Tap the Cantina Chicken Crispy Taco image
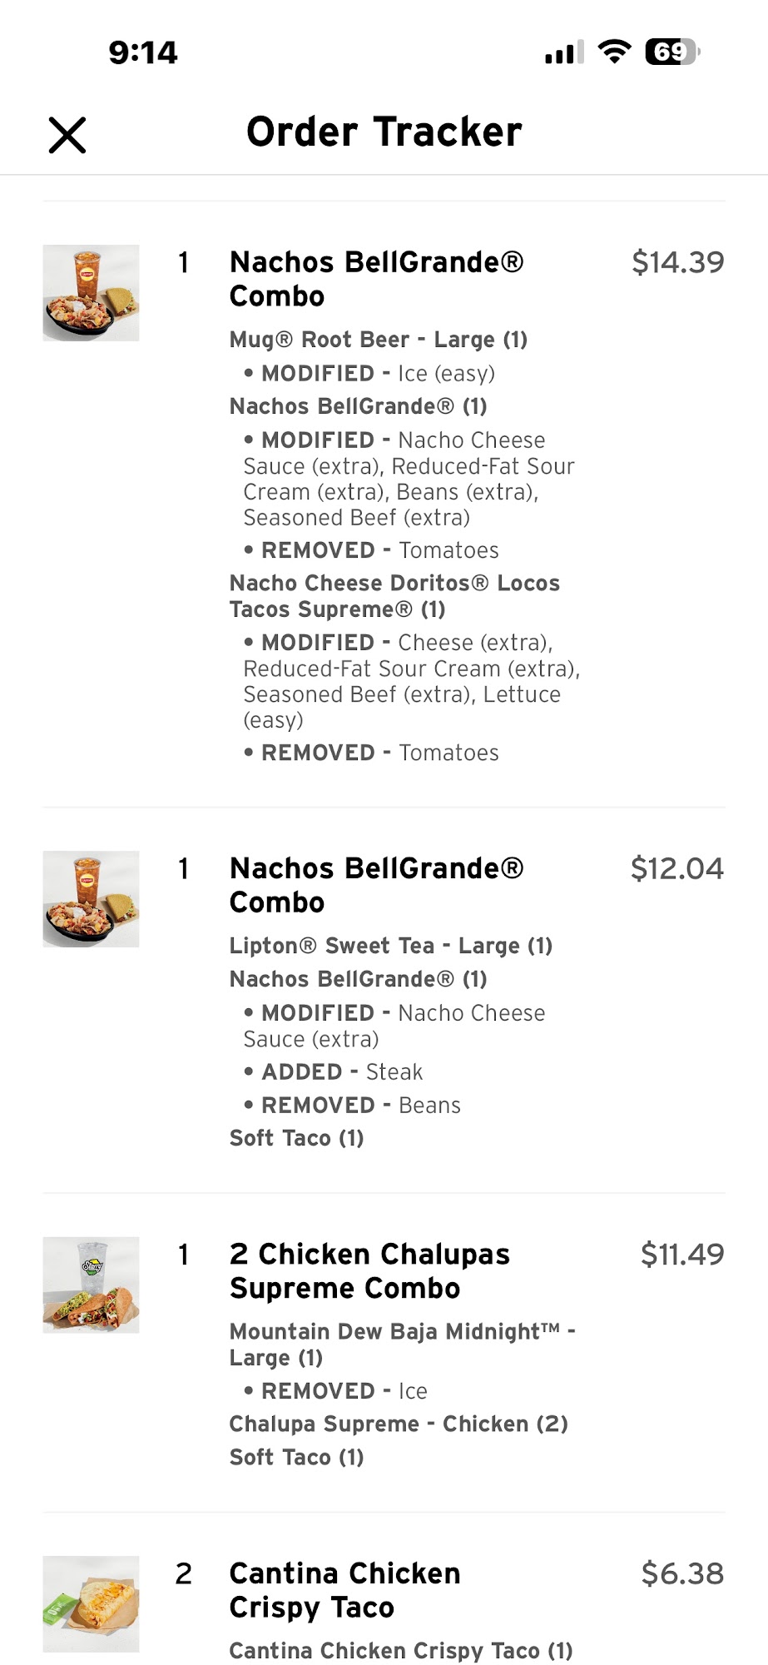 coord(91,1604)
